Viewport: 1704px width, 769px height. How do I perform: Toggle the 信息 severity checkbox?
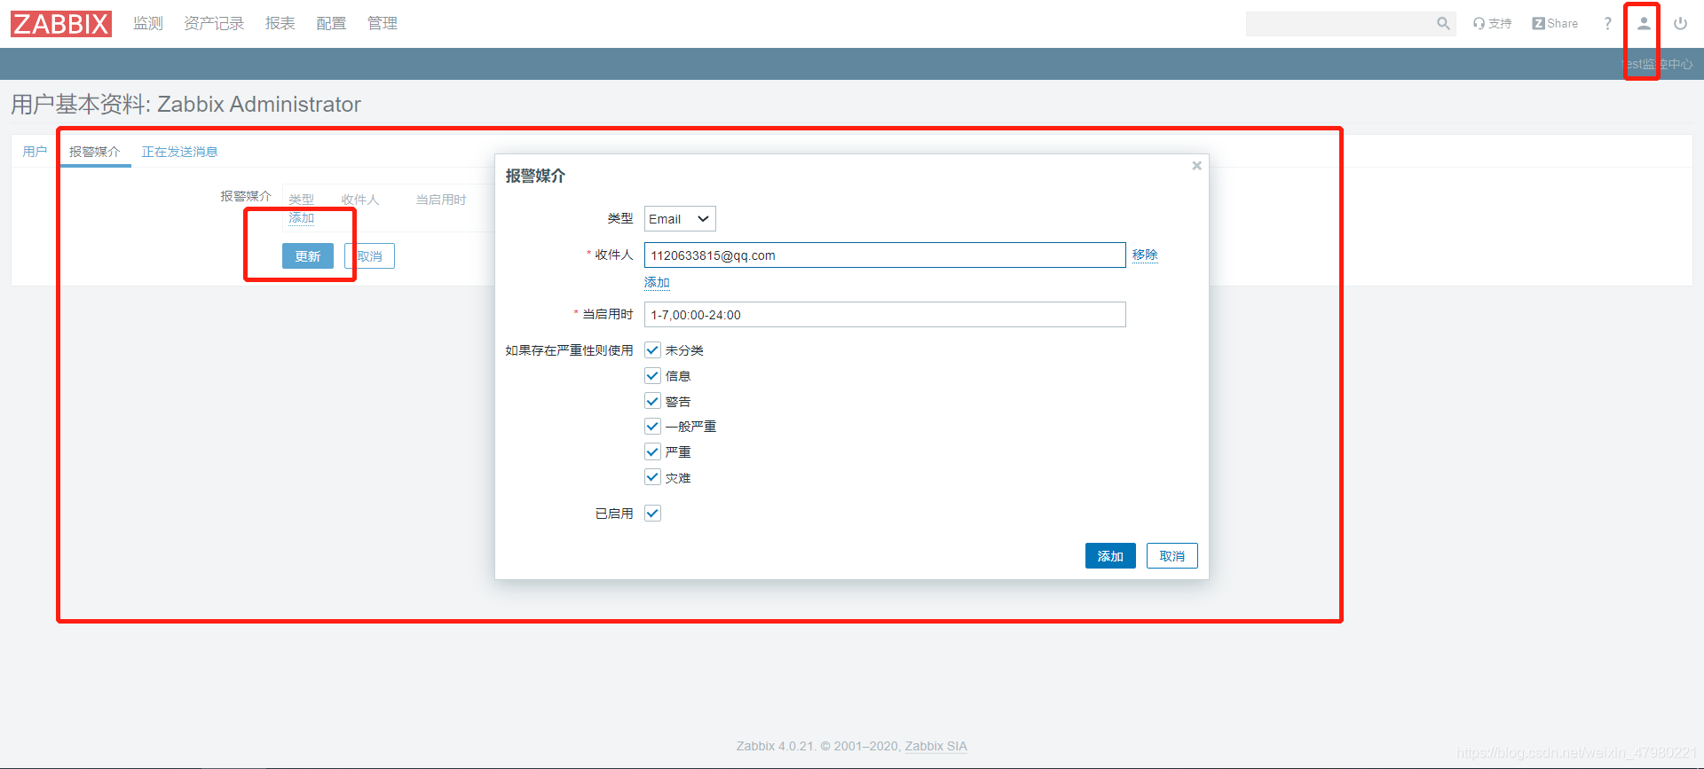click(x=652, y=376)
